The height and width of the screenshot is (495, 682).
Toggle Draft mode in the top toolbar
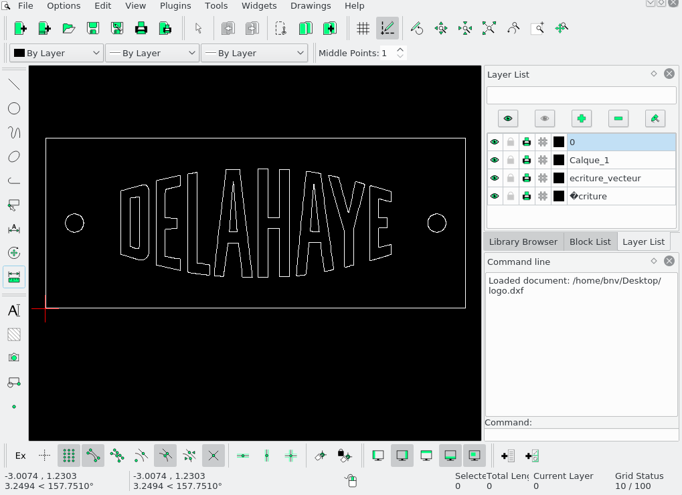[387, 29]
